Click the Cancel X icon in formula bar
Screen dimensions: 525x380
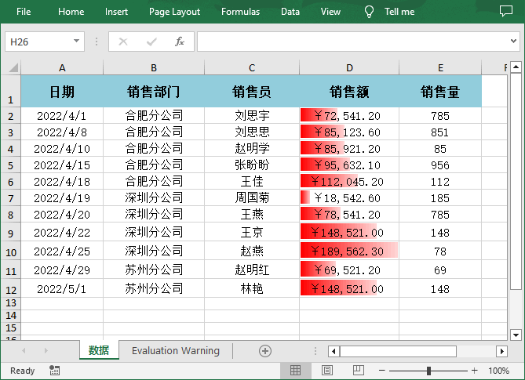[123, 42]
